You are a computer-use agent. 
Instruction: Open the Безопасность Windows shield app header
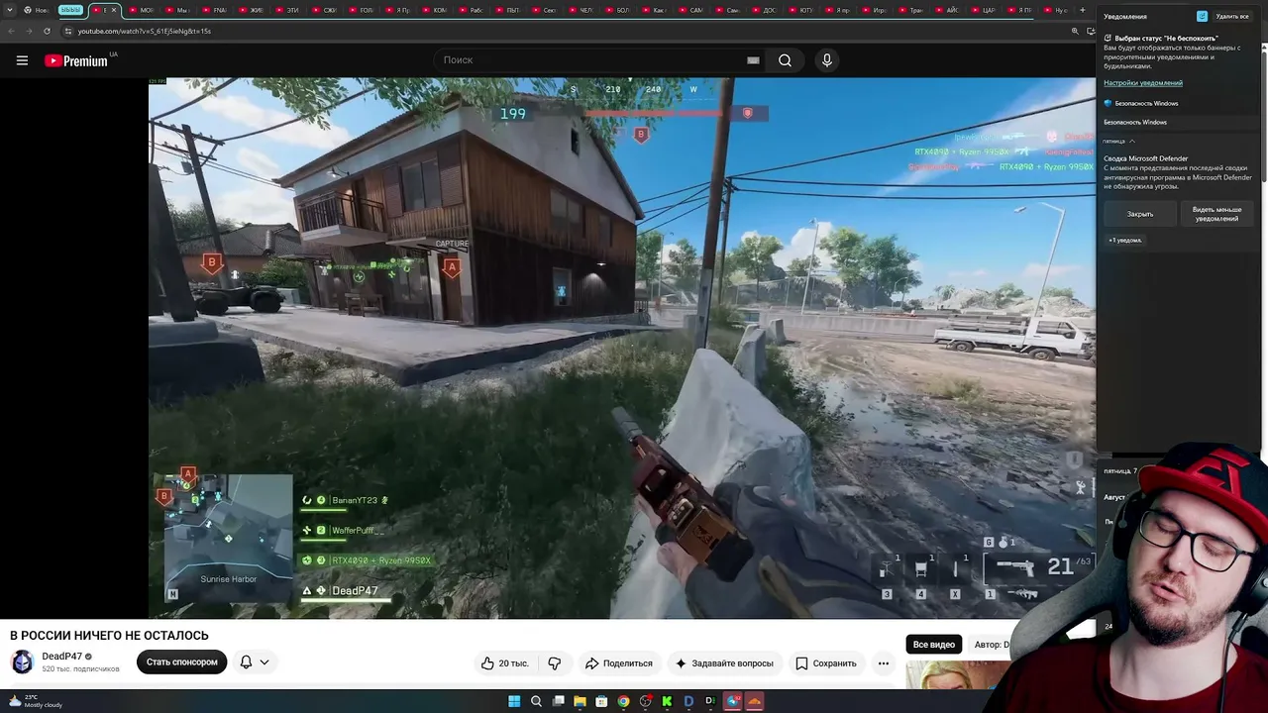pyautogui.click(x=1141, y=103)
